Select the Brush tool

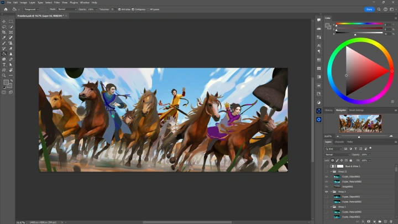click(x=4, y=43)
